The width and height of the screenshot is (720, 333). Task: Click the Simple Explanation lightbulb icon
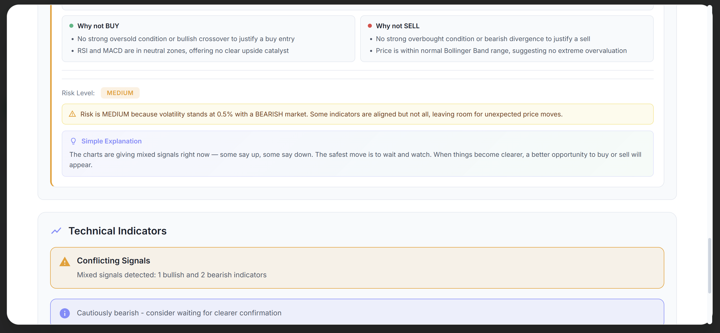[x=73, y=141]
